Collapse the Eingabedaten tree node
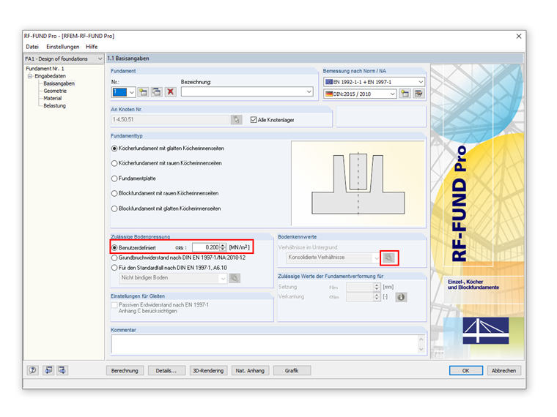557x417 pixels. click(x=30, y=76)
